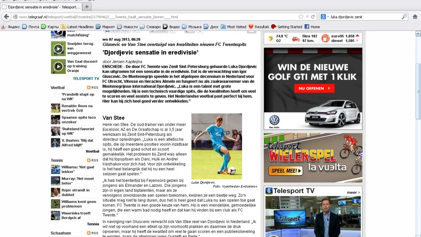Go back using the browser back arrow
The image size is (421, 237).
(6, 17)
